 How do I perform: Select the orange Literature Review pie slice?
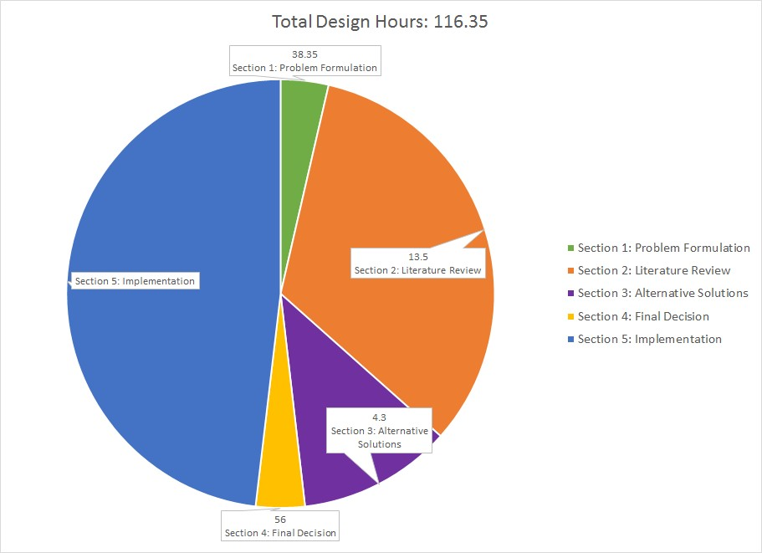[393, 184]
